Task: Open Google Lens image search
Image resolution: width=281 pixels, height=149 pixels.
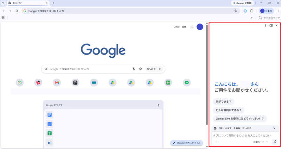Action: click(x=140, y=69)
